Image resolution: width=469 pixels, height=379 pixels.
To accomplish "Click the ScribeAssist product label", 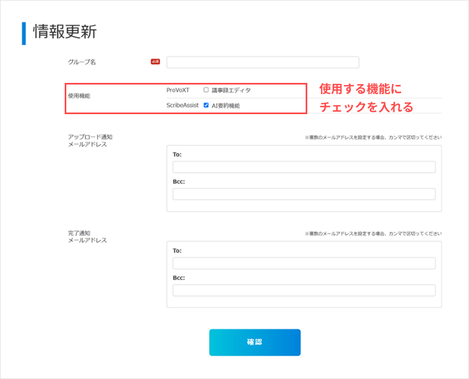I will 183,106.
